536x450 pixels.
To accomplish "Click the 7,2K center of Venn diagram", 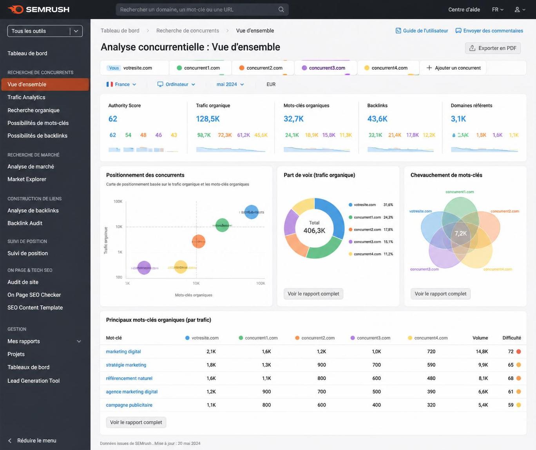I will (460, 233).
